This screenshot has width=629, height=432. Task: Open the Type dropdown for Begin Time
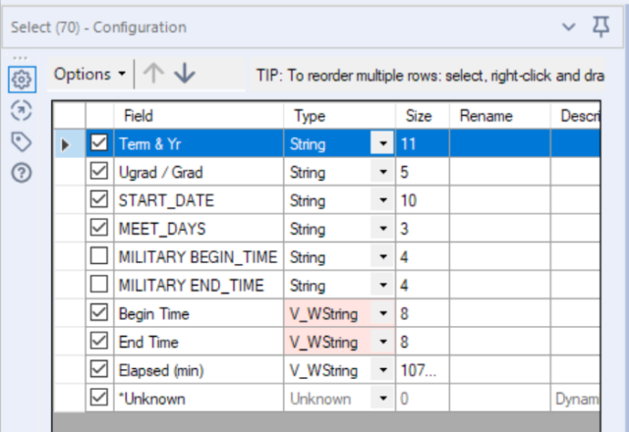pos(382,313)
